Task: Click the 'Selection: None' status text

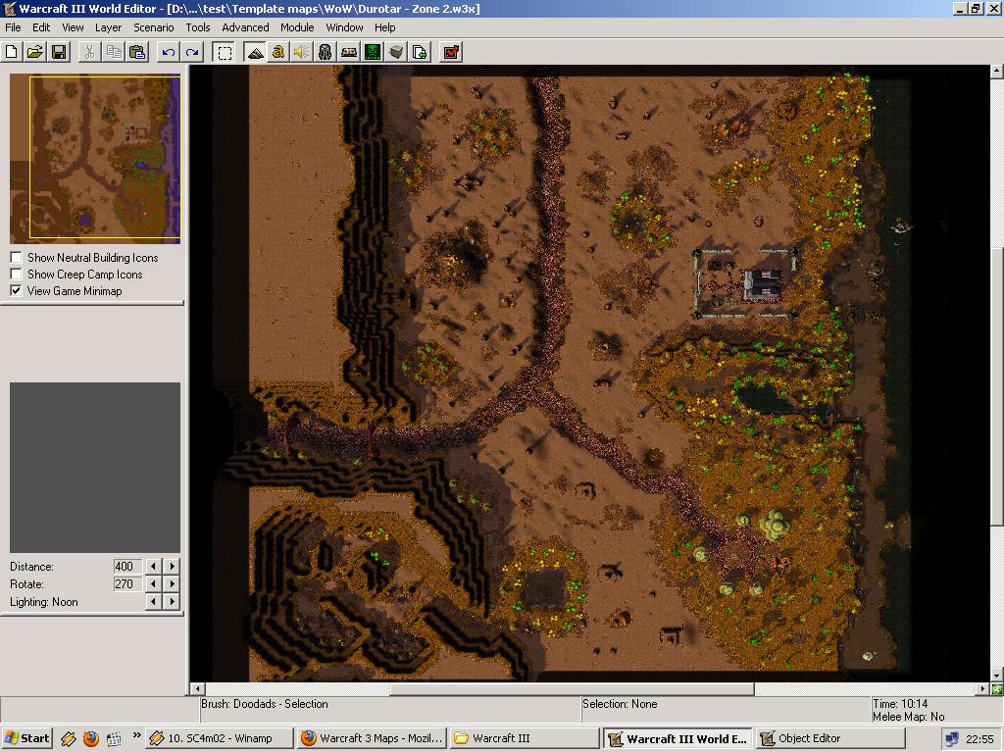Action: [x=620, y=704]
